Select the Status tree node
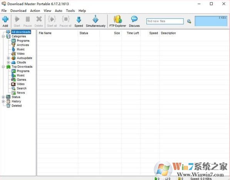This screenshot has height=180, width=230. [x=16, y=97]
